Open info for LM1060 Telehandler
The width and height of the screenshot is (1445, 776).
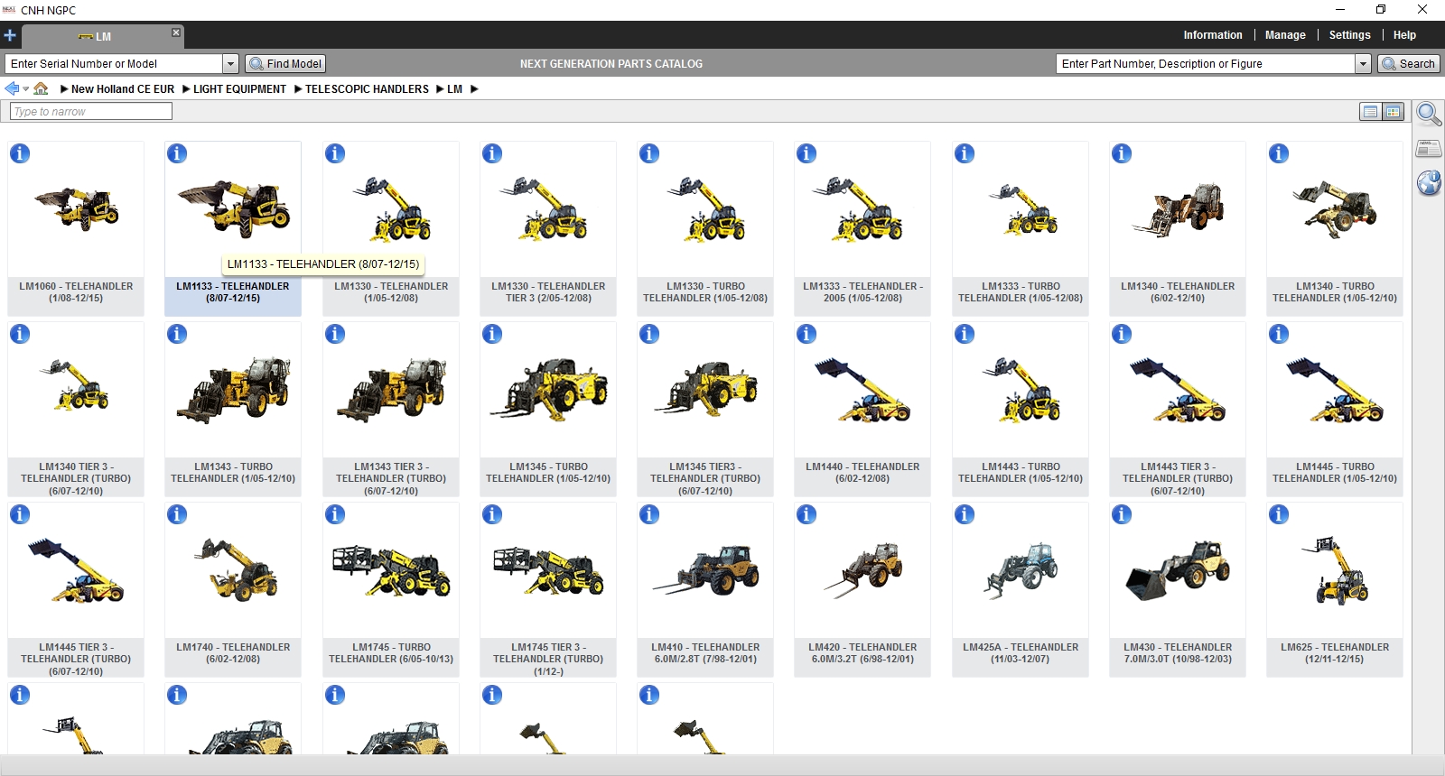(20, 153)
